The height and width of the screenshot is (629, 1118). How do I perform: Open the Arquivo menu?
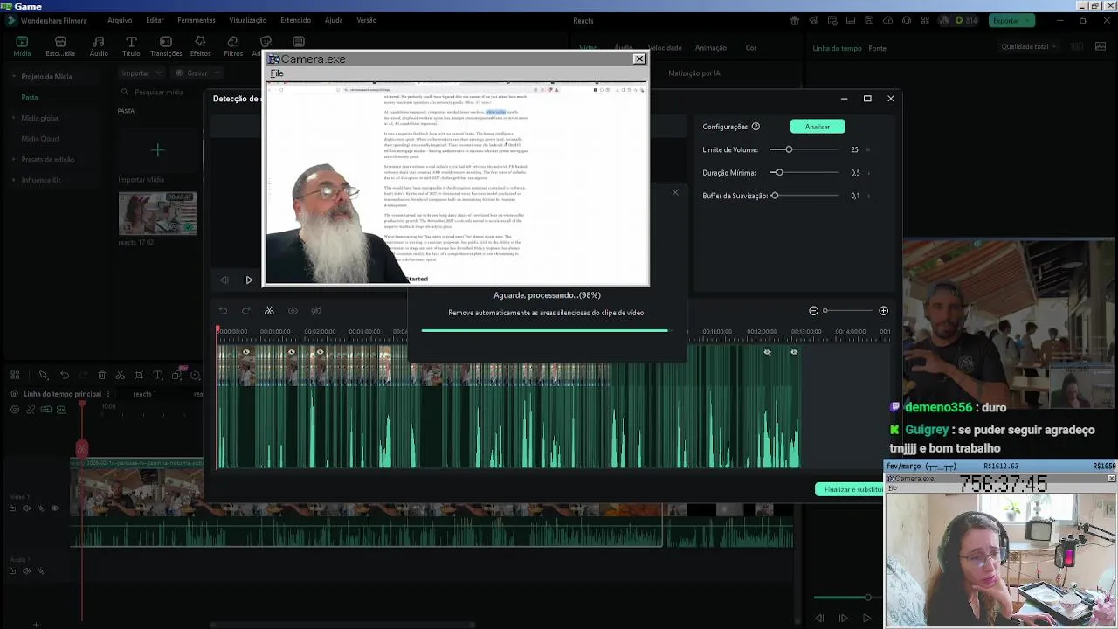point(120,20)
